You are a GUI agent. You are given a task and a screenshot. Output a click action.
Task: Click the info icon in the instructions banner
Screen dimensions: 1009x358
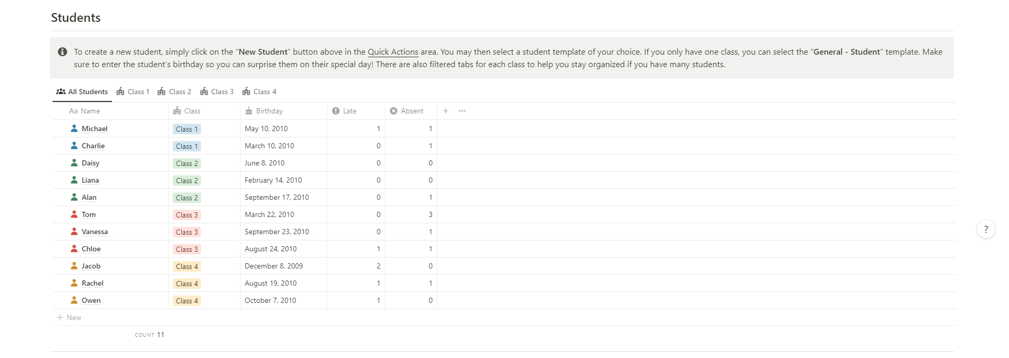click(62, 52)
